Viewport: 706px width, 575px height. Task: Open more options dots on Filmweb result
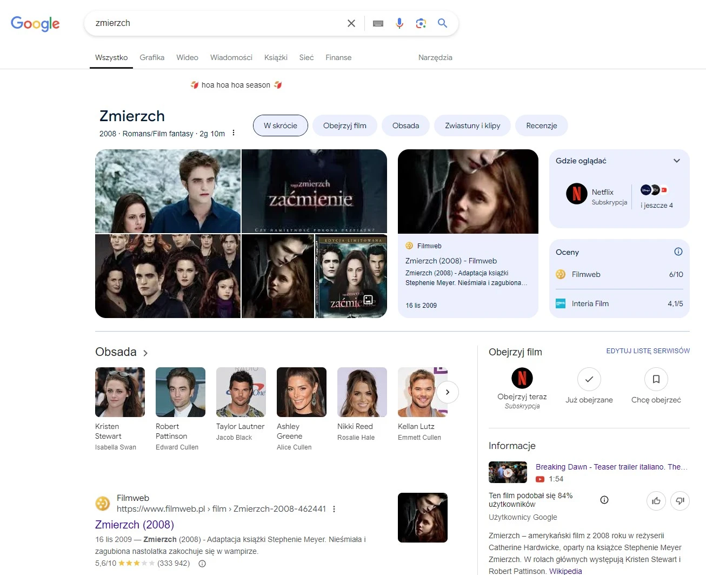[x=334, y=509]
